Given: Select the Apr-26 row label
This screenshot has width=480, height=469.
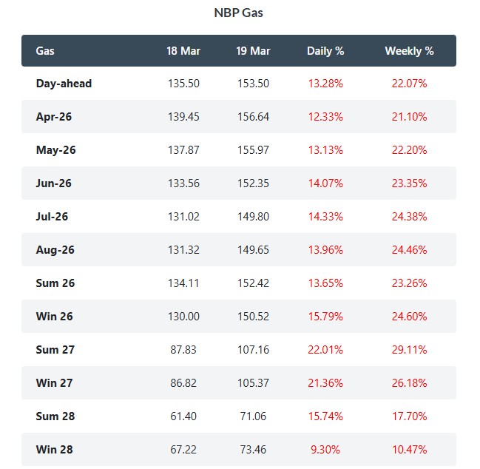Looking at the screenshot, I should pyautogui.click(x=55, y=117).
